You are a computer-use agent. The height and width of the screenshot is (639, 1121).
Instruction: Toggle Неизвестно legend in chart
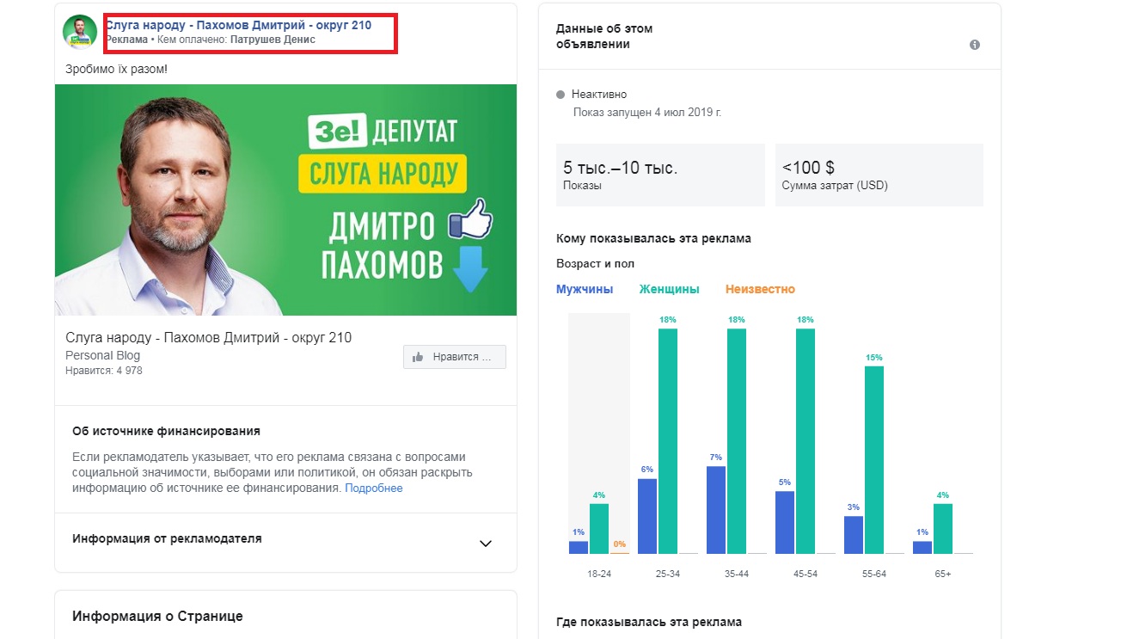(x=761, y=289)
